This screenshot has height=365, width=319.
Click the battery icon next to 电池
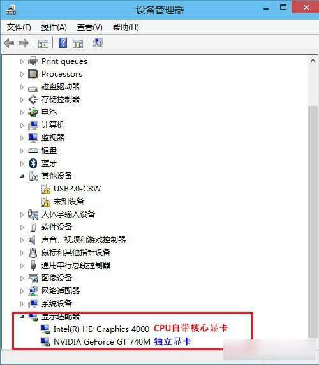33,112
